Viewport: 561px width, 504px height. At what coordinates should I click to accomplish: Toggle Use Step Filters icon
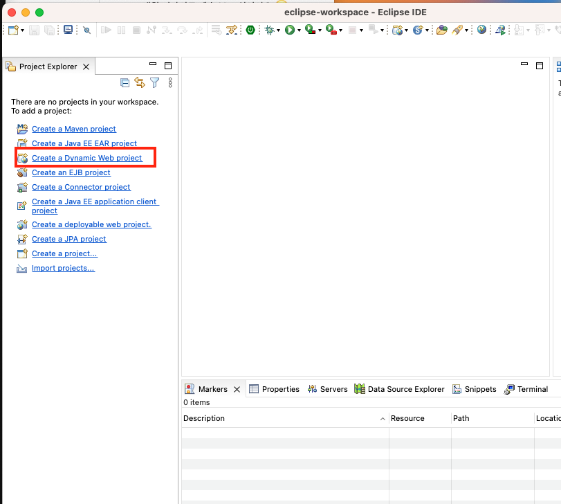pos(232,30)
